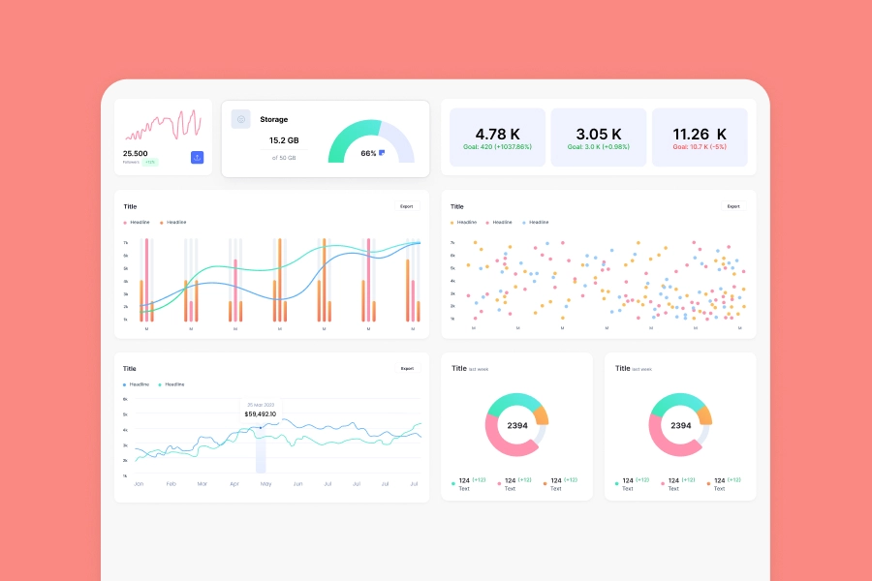Select pink 124 legend under the right donut
Viewport: 872px width, 581px height.
pyautogui.click(x=678, y=484)
